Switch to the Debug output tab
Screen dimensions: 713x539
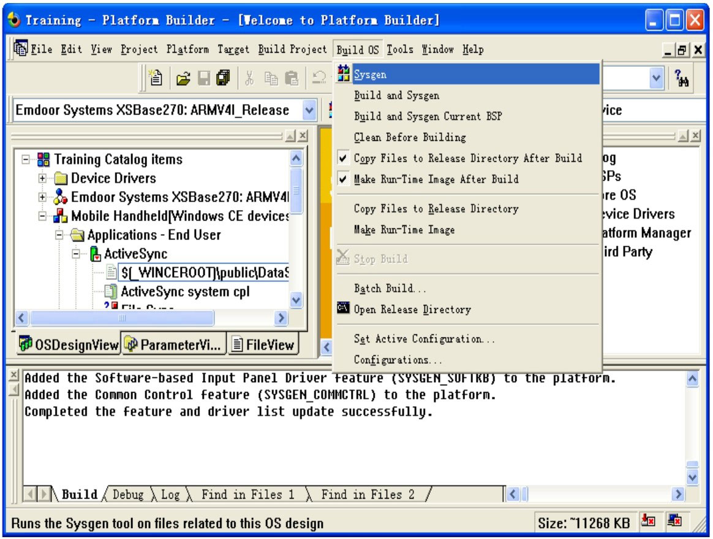(x=128, y=494)
